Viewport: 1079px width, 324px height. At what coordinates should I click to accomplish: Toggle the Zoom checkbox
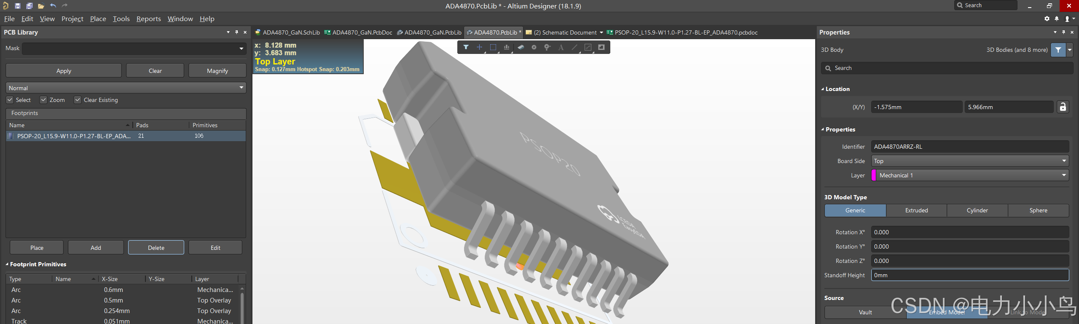pyautogui.click(x=43, y=100)
